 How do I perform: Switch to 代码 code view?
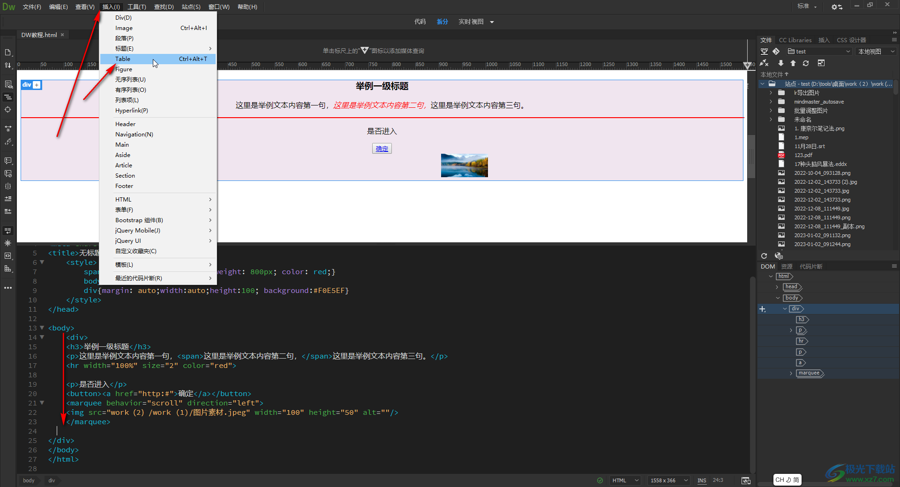point(420,22)
